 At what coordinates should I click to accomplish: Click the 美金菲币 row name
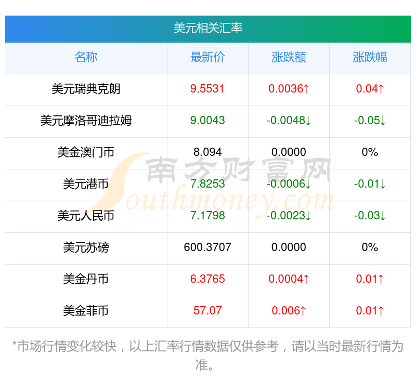click(x=86, y=311)
